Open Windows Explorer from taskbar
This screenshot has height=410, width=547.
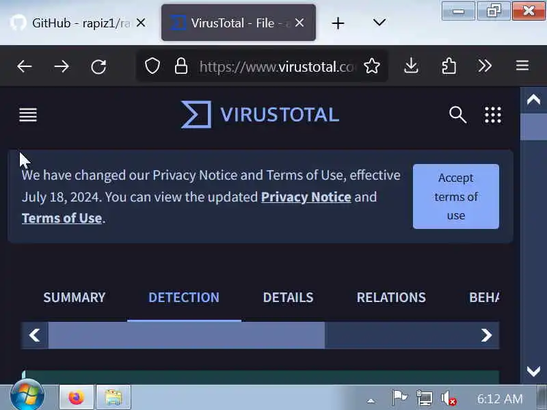114,398
